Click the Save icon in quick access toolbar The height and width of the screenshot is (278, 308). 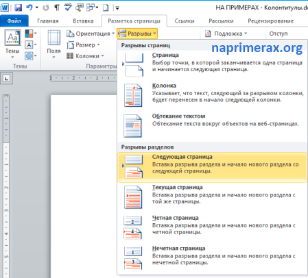(18, 8)
